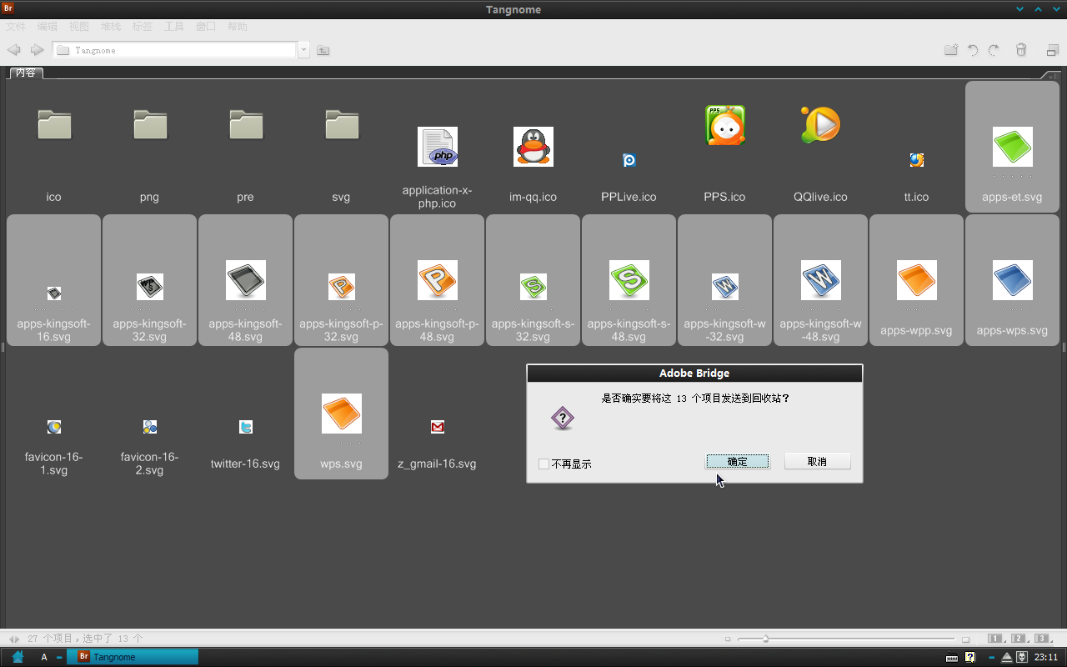Rotate 90° counterclockwise
The width and height of the screenshot is (1067, 667).
coord(973,50)
